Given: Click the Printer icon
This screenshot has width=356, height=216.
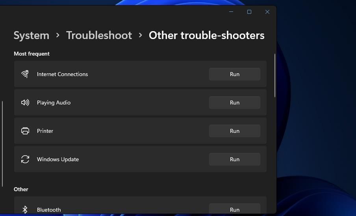Looking at the screenshot, I should [x=25, y=131].
